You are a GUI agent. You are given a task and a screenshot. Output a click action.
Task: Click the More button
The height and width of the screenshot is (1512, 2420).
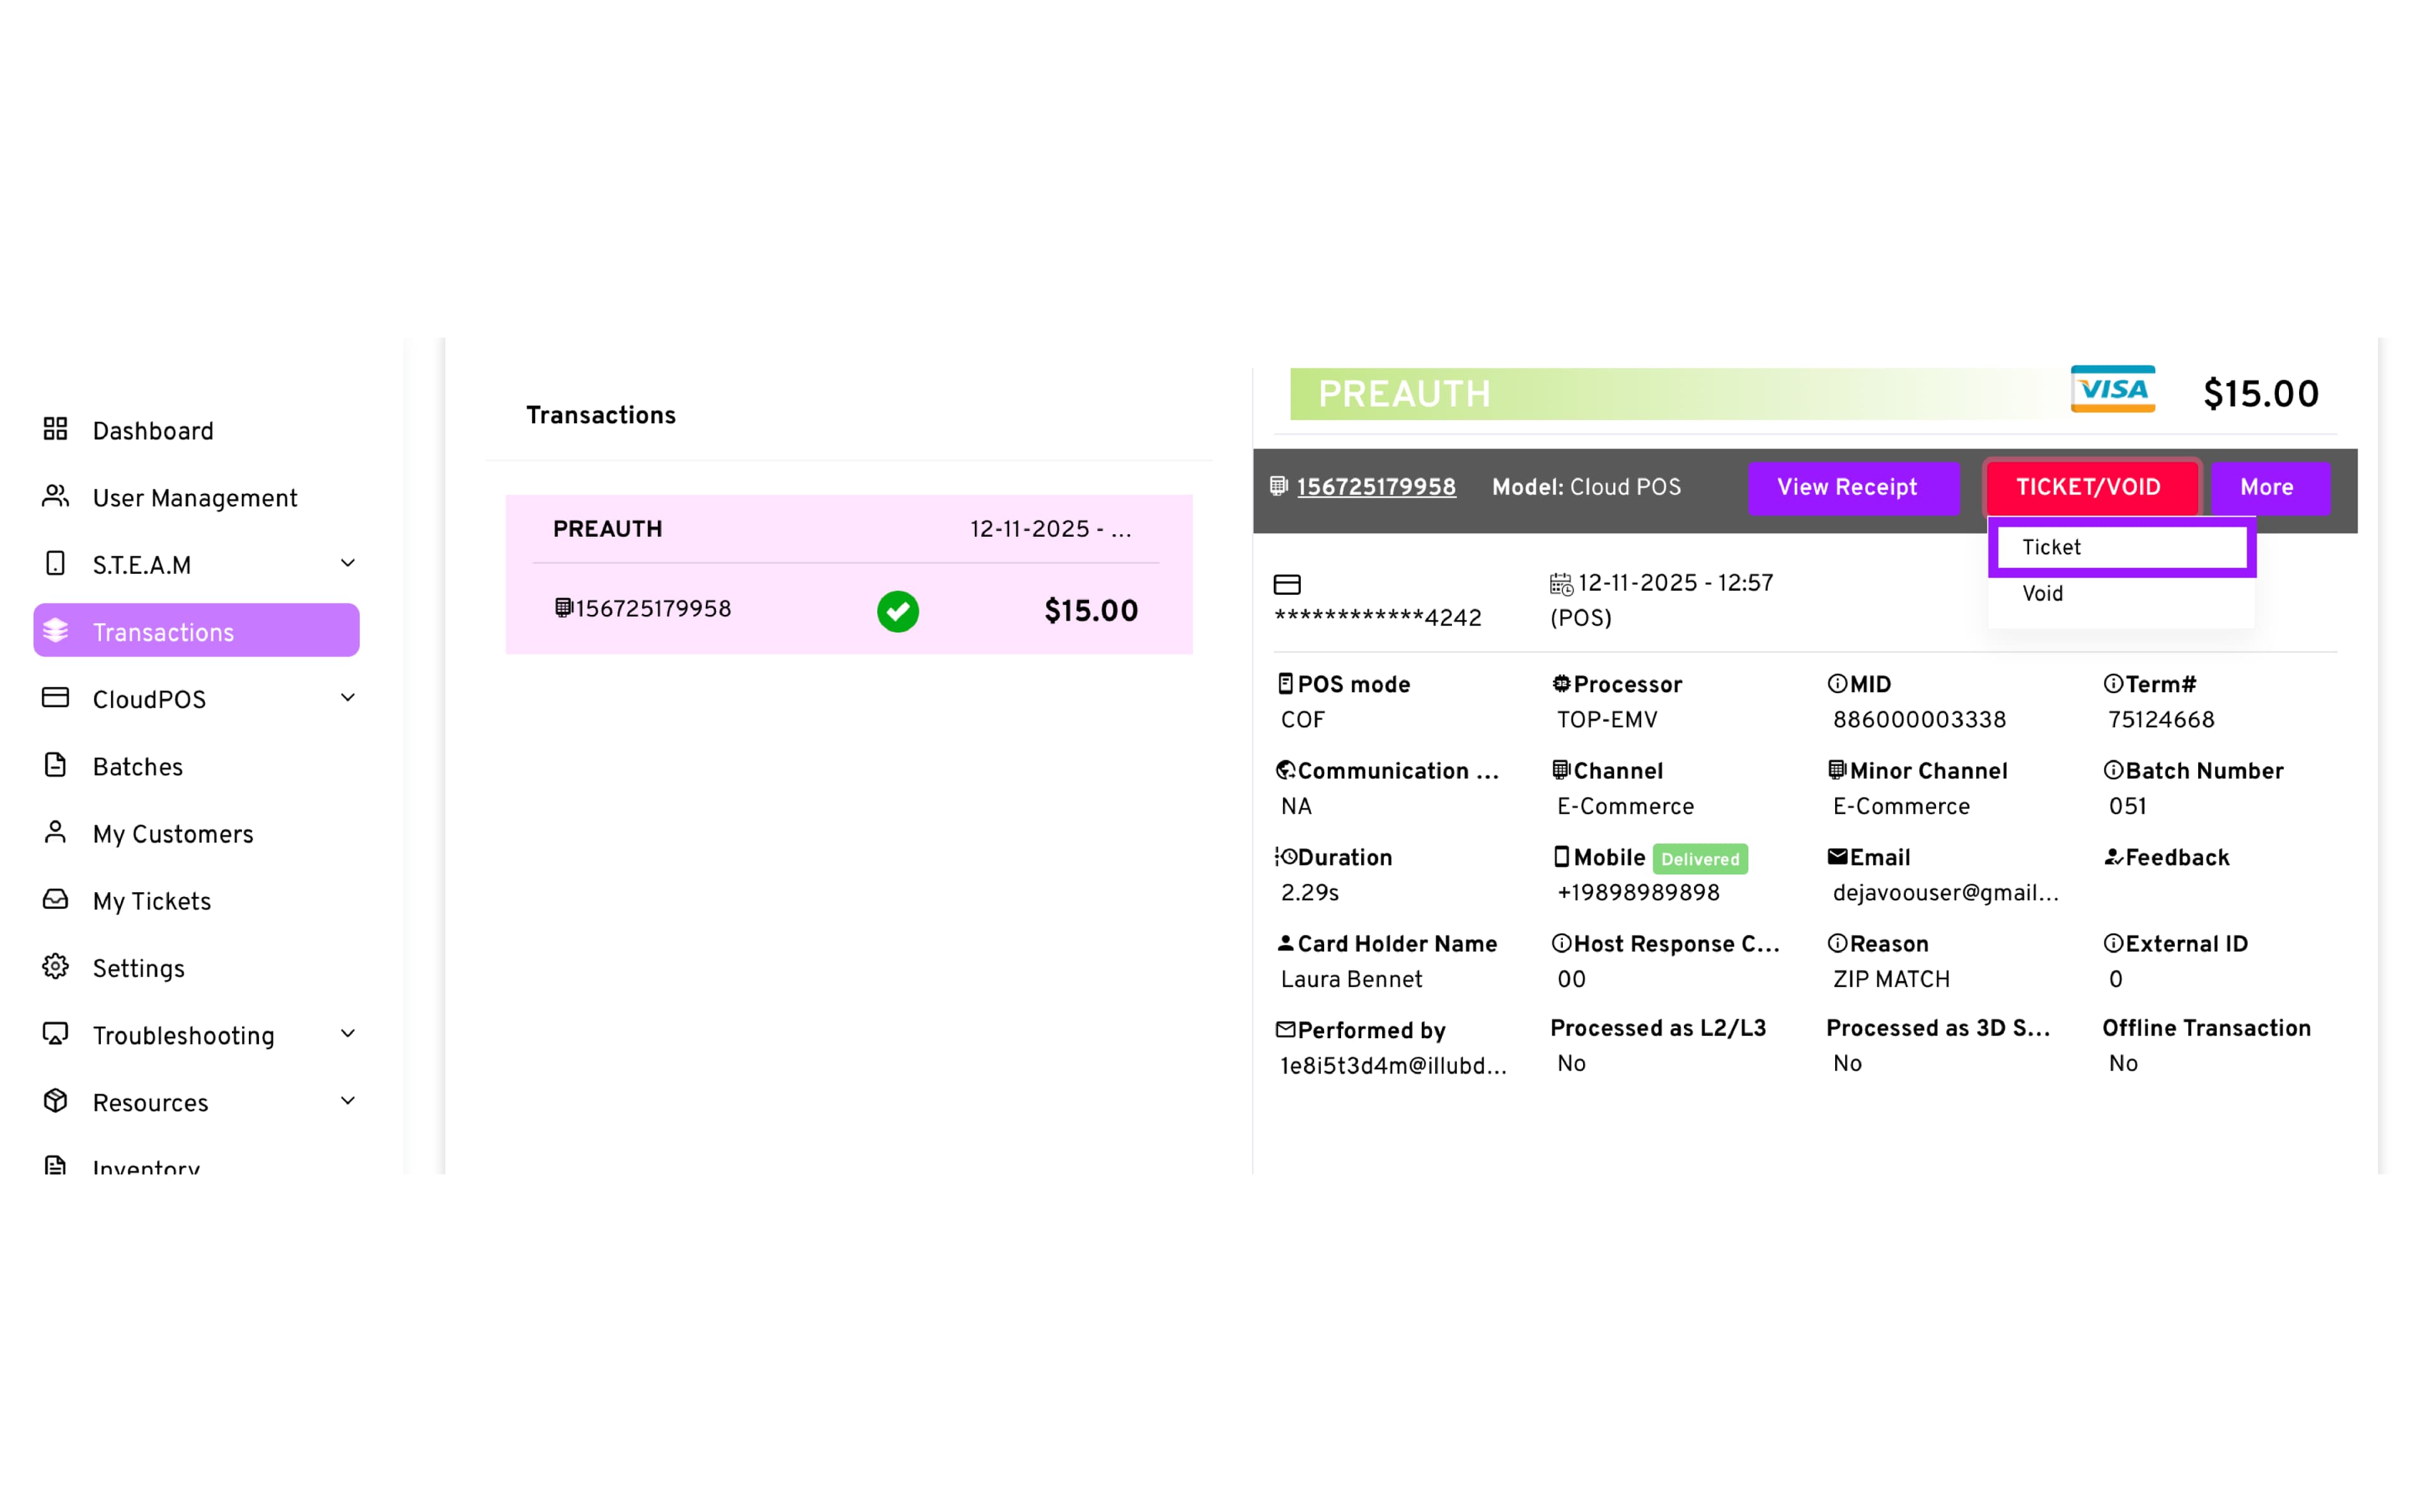point(2267,488)
